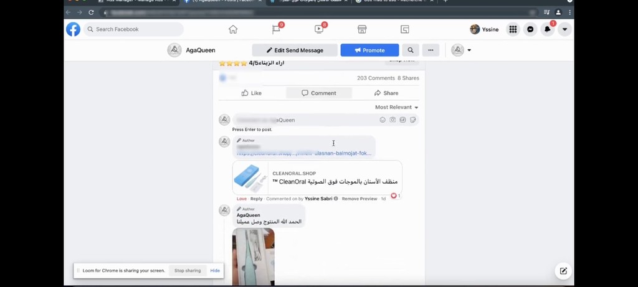Open the apps grid menu icon
Screen dimensions: 638x287
[x=513, y=29]
